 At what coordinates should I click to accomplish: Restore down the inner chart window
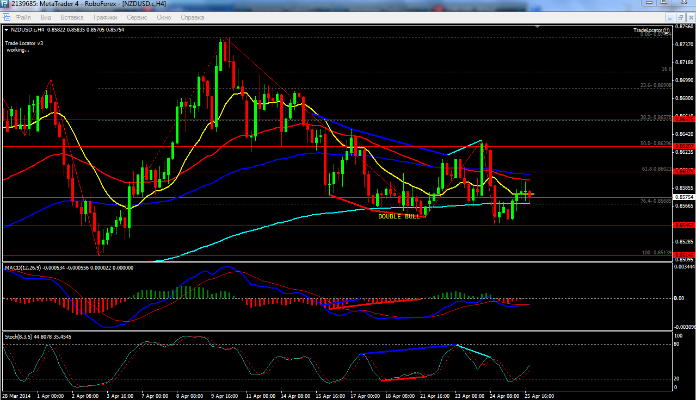(x=680, y=17)
